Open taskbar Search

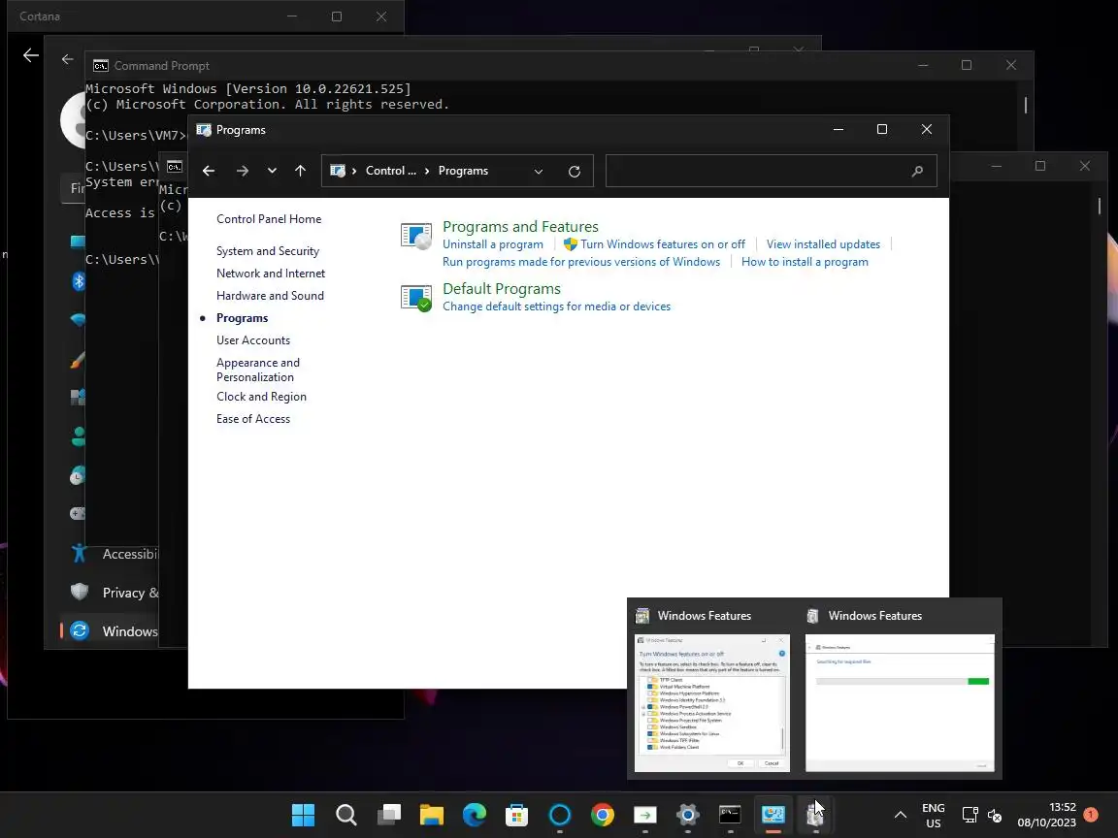pos(345,815)
